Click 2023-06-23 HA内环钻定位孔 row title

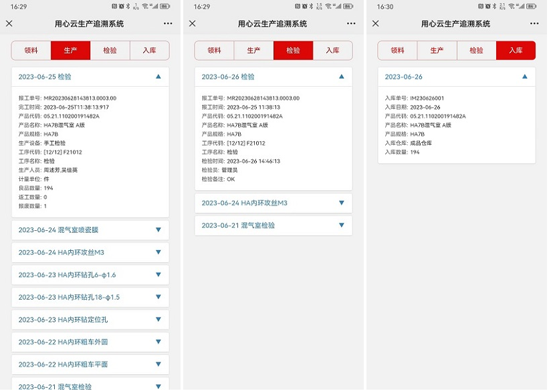(63, 320)
